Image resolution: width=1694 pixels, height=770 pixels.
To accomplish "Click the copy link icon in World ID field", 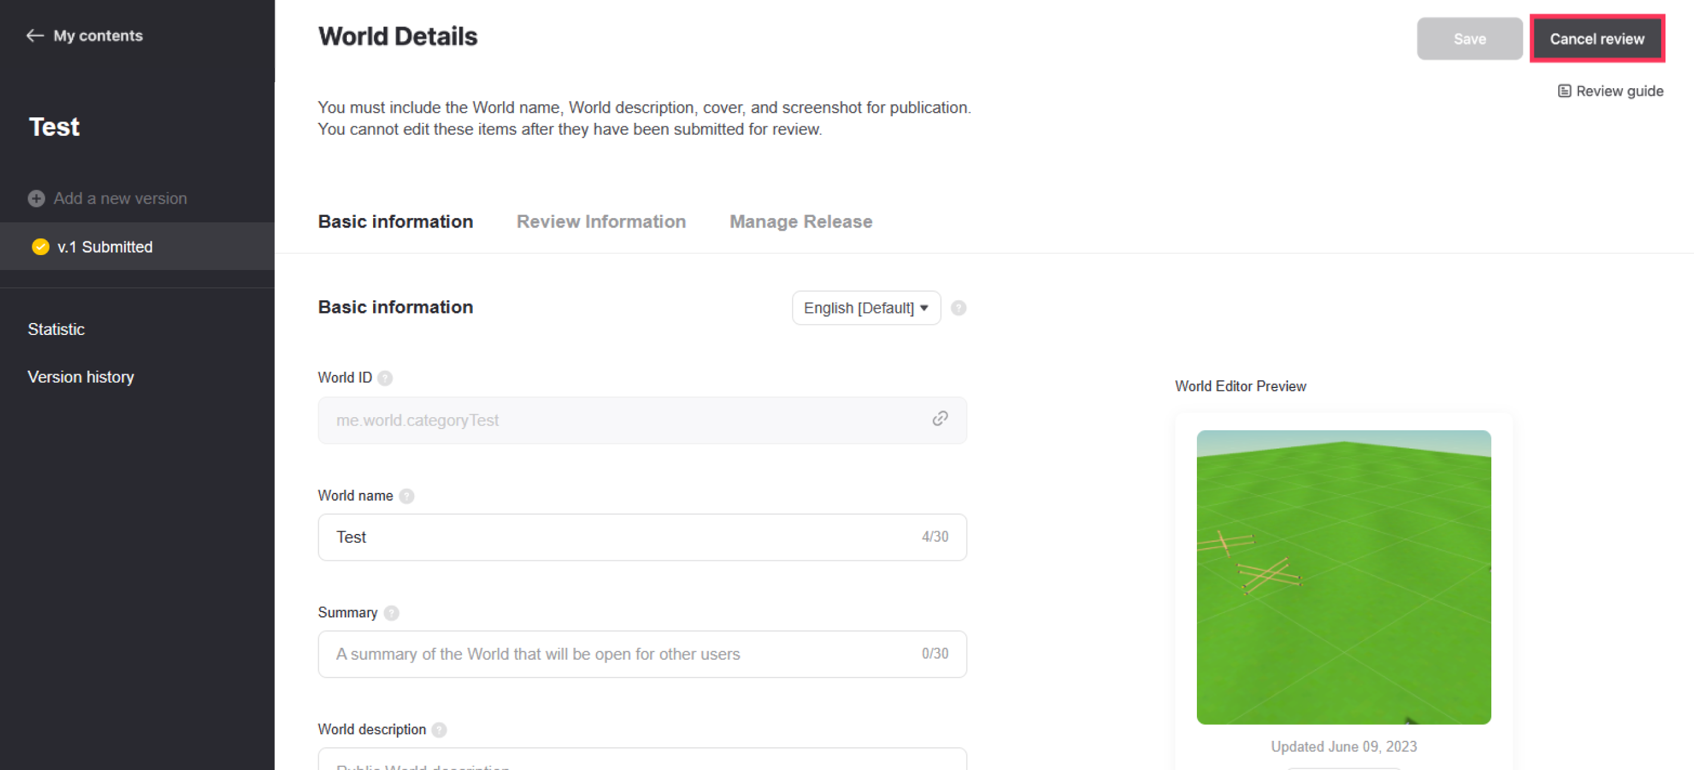I will pos(940,419).
